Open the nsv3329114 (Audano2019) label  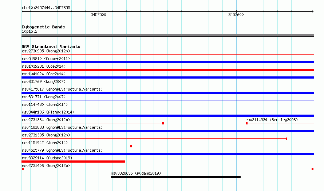pyautogui.click(x=47, y=158)
